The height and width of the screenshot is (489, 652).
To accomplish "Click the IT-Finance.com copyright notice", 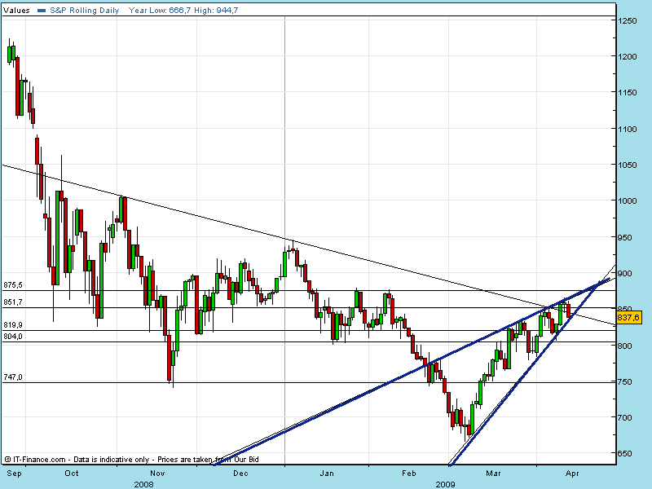I will pyautogui.click(x=132, y=460).
